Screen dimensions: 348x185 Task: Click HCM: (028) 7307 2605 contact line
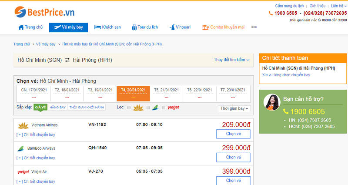(x=311, y=126)
